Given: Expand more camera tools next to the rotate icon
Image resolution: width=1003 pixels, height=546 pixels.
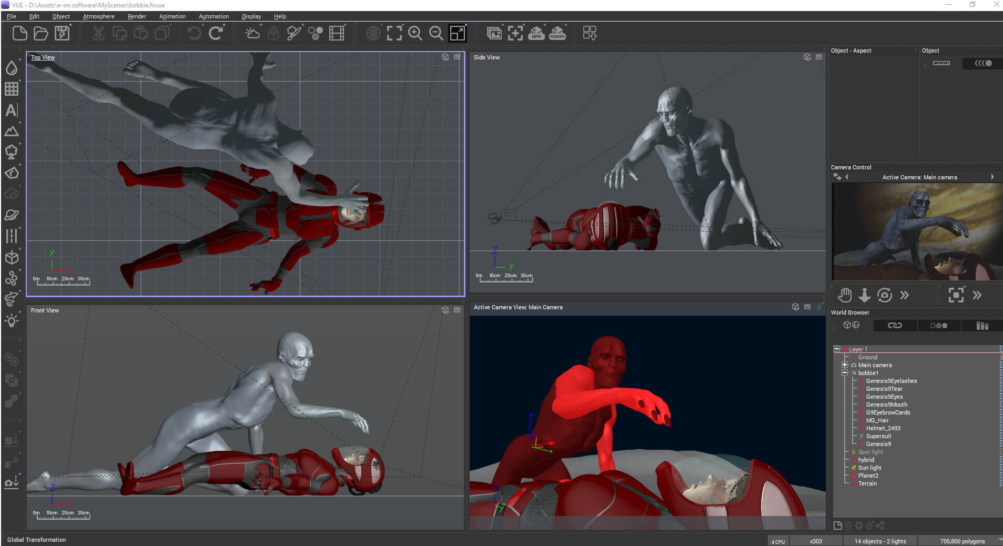Looking at the screenshot, I should pos(905,295).
